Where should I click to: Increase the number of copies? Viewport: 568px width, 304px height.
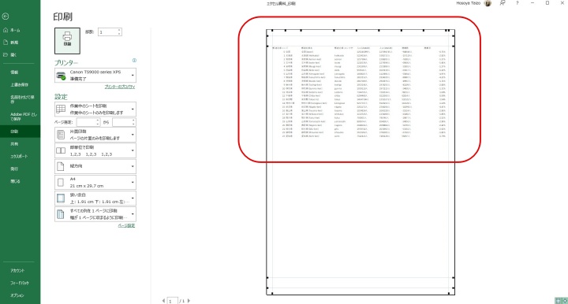point(119,30)
